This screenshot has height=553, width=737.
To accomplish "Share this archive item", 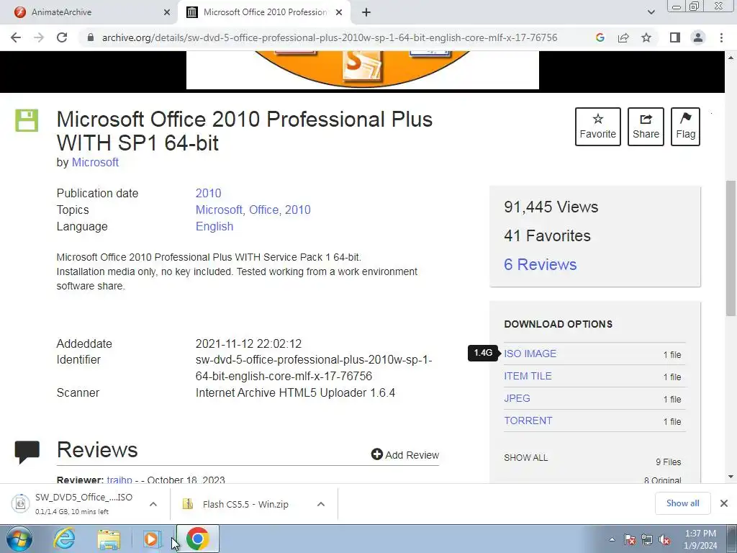I will (x=646, y=127).
